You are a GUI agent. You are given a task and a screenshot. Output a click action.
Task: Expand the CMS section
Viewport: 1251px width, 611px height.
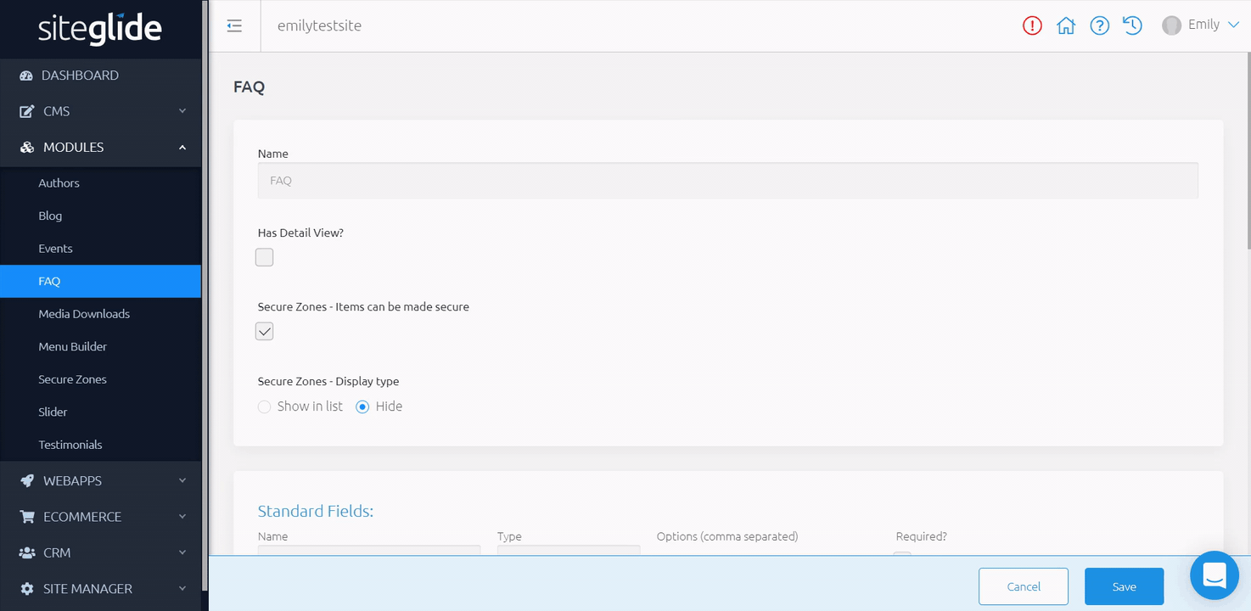(56, 111)
